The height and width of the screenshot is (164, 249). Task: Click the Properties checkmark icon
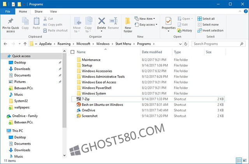(168, 21)
